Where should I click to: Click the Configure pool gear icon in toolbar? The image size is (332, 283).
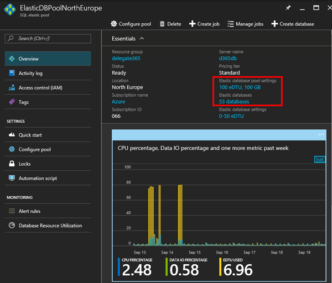tap(114, 24)
